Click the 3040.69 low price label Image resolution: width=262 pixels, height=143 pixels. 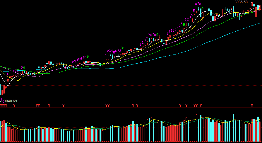click(11, 101)
